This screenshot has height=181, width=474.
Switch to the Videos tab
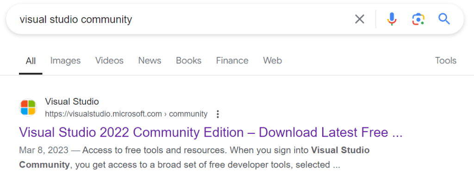coord(109,61)
